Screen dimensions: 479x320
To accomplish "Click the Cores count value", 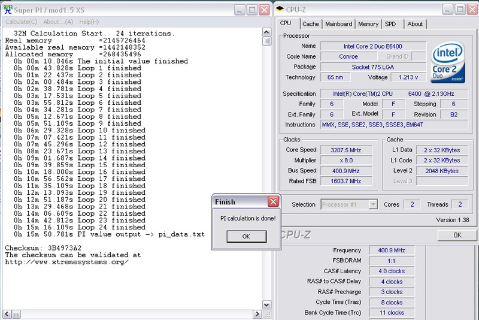I will [x=412, y=204].
